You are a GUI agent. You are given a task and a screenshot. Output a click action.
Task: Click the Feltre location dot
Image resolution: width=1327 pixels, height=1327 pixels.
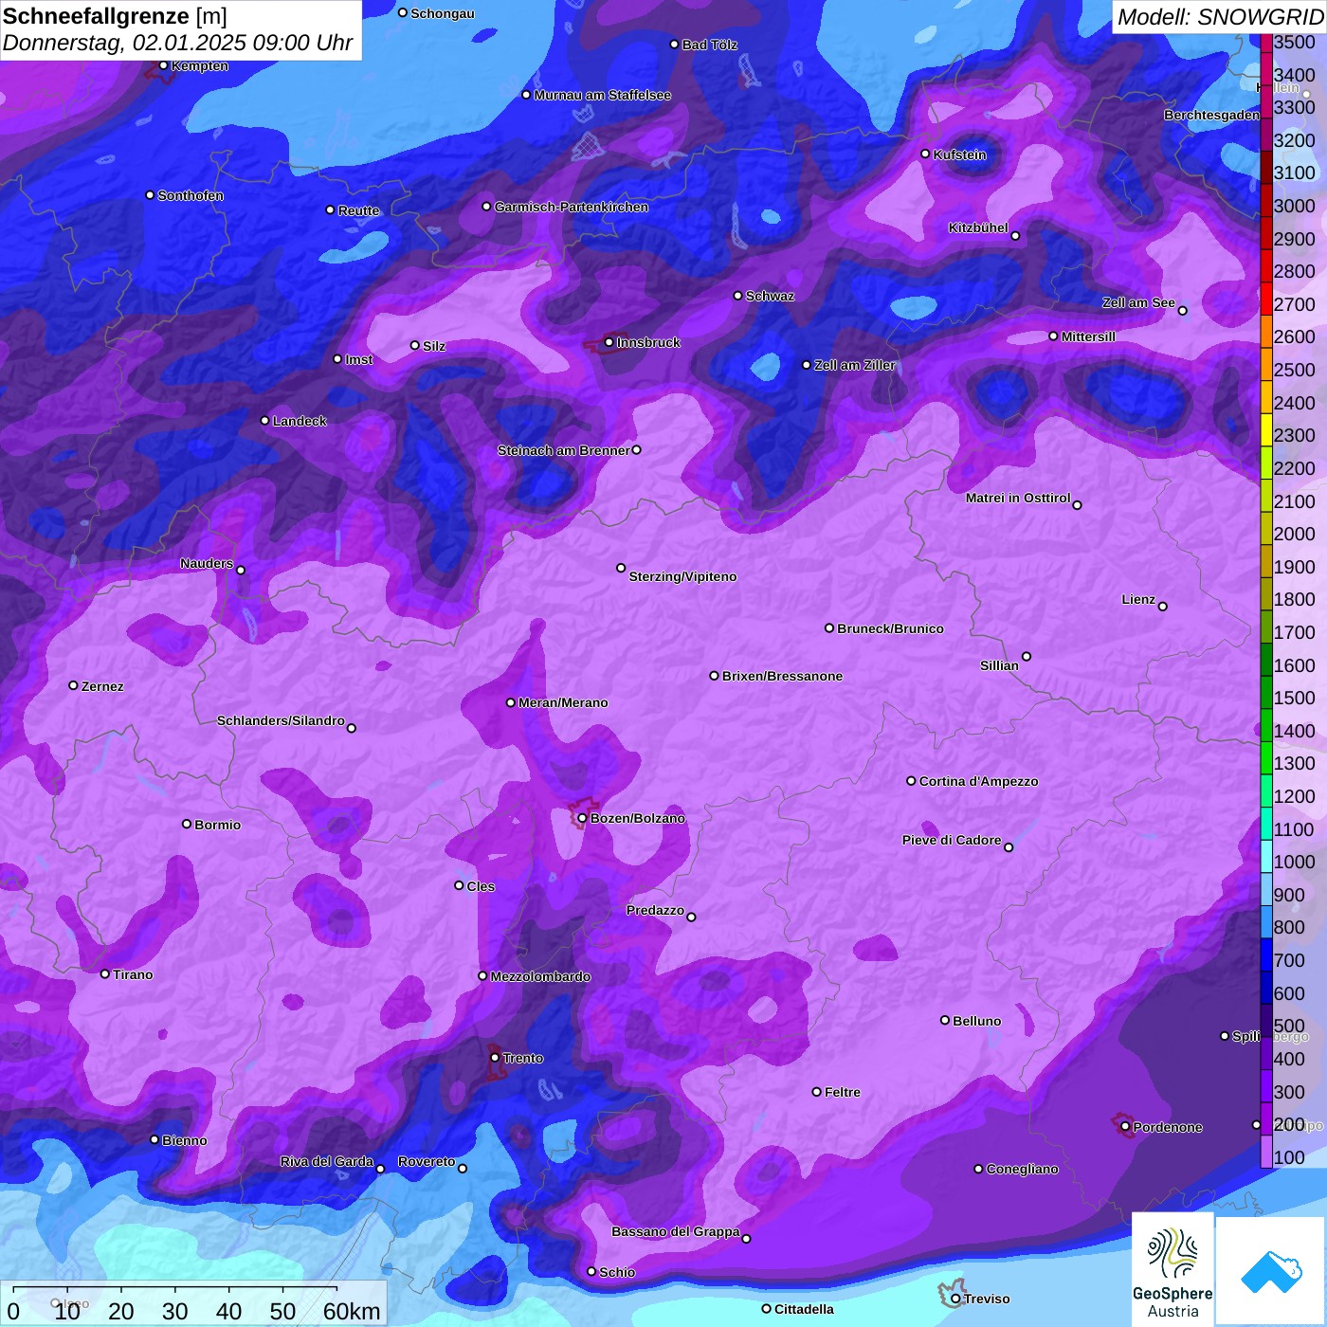(817, 1092)
